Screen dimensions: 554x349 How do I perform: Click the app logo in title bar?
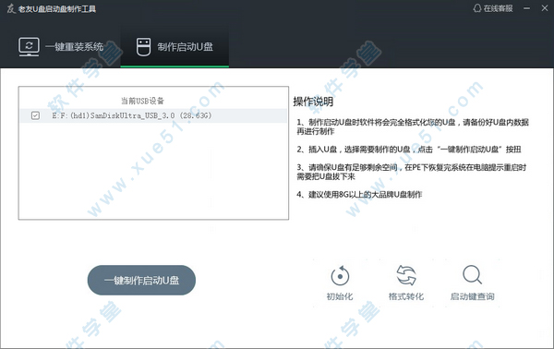pos(11,8)
